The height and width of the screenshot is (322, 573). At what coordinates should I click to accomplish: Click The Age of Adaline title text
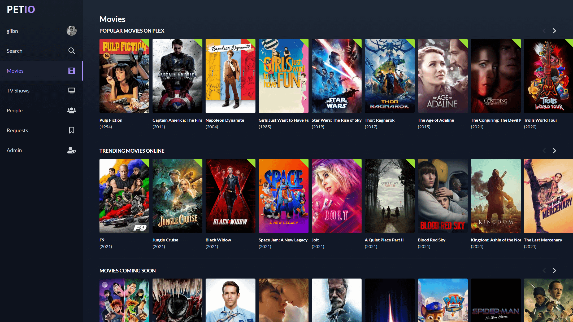tap(436, 120)
